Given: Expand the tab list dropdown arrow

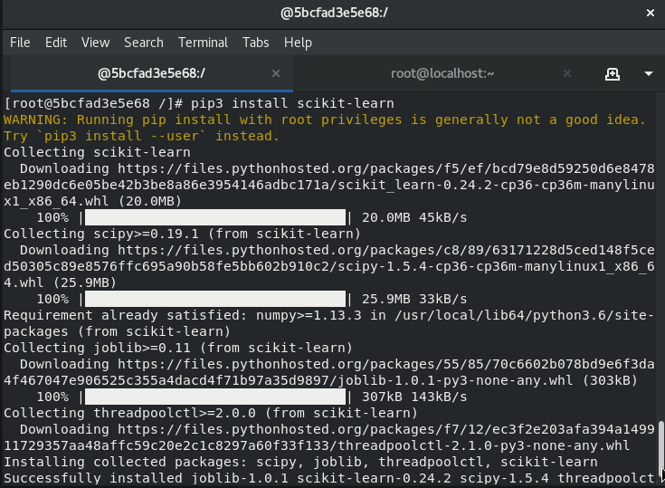Looking at the screenshot, I should click(649, 74).
